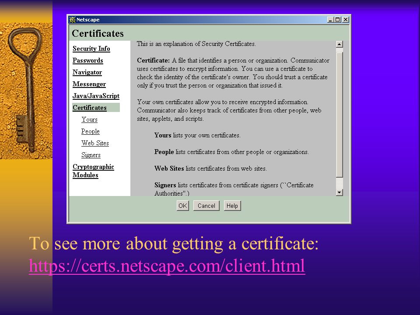Click the old key picture on the slide
Viewport: 420px width, 315px height.
26,91
